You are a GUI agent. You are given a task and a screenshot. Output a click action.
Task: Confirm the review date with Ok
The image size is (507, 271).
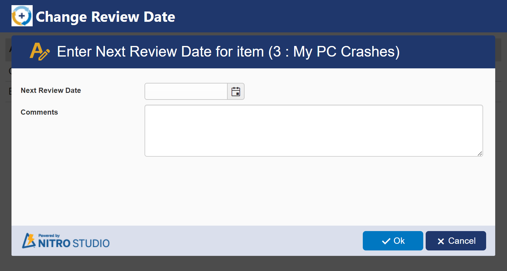point(393,241)
